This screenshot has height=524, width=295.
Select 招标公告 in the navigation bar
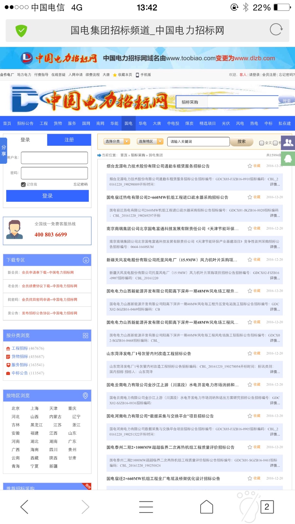(25, 123)
